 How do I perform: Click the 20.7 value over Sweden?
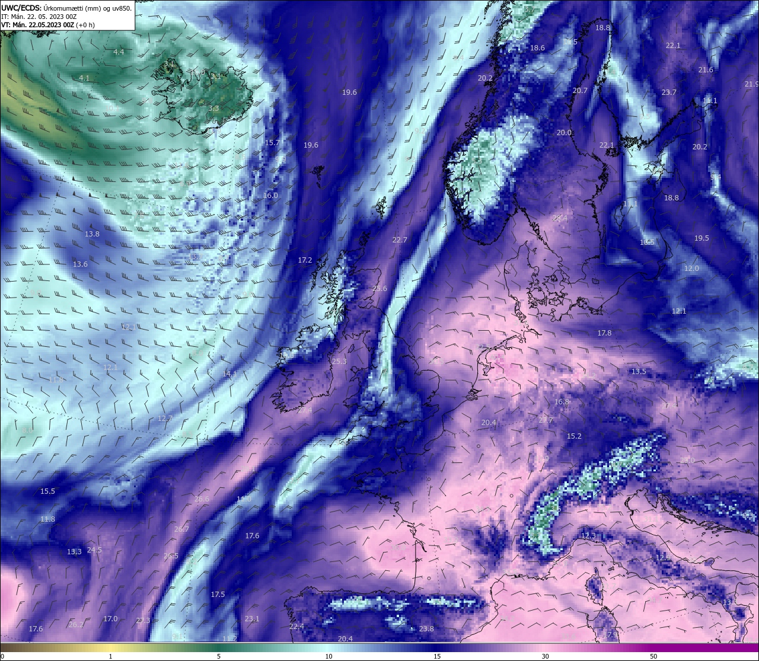point(580,91)
